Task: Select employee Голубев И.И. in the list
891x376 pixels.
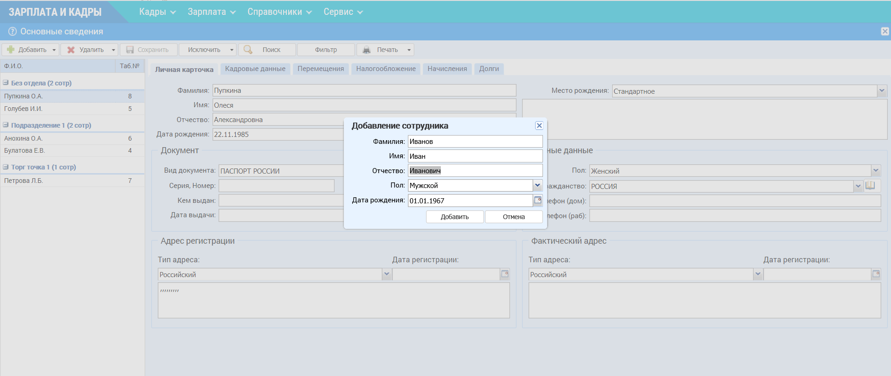Action: (23, 109)
